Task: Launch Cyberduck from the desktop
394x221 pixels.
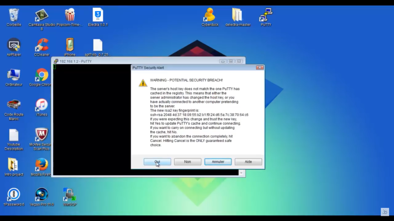Action: click(210, 16)
